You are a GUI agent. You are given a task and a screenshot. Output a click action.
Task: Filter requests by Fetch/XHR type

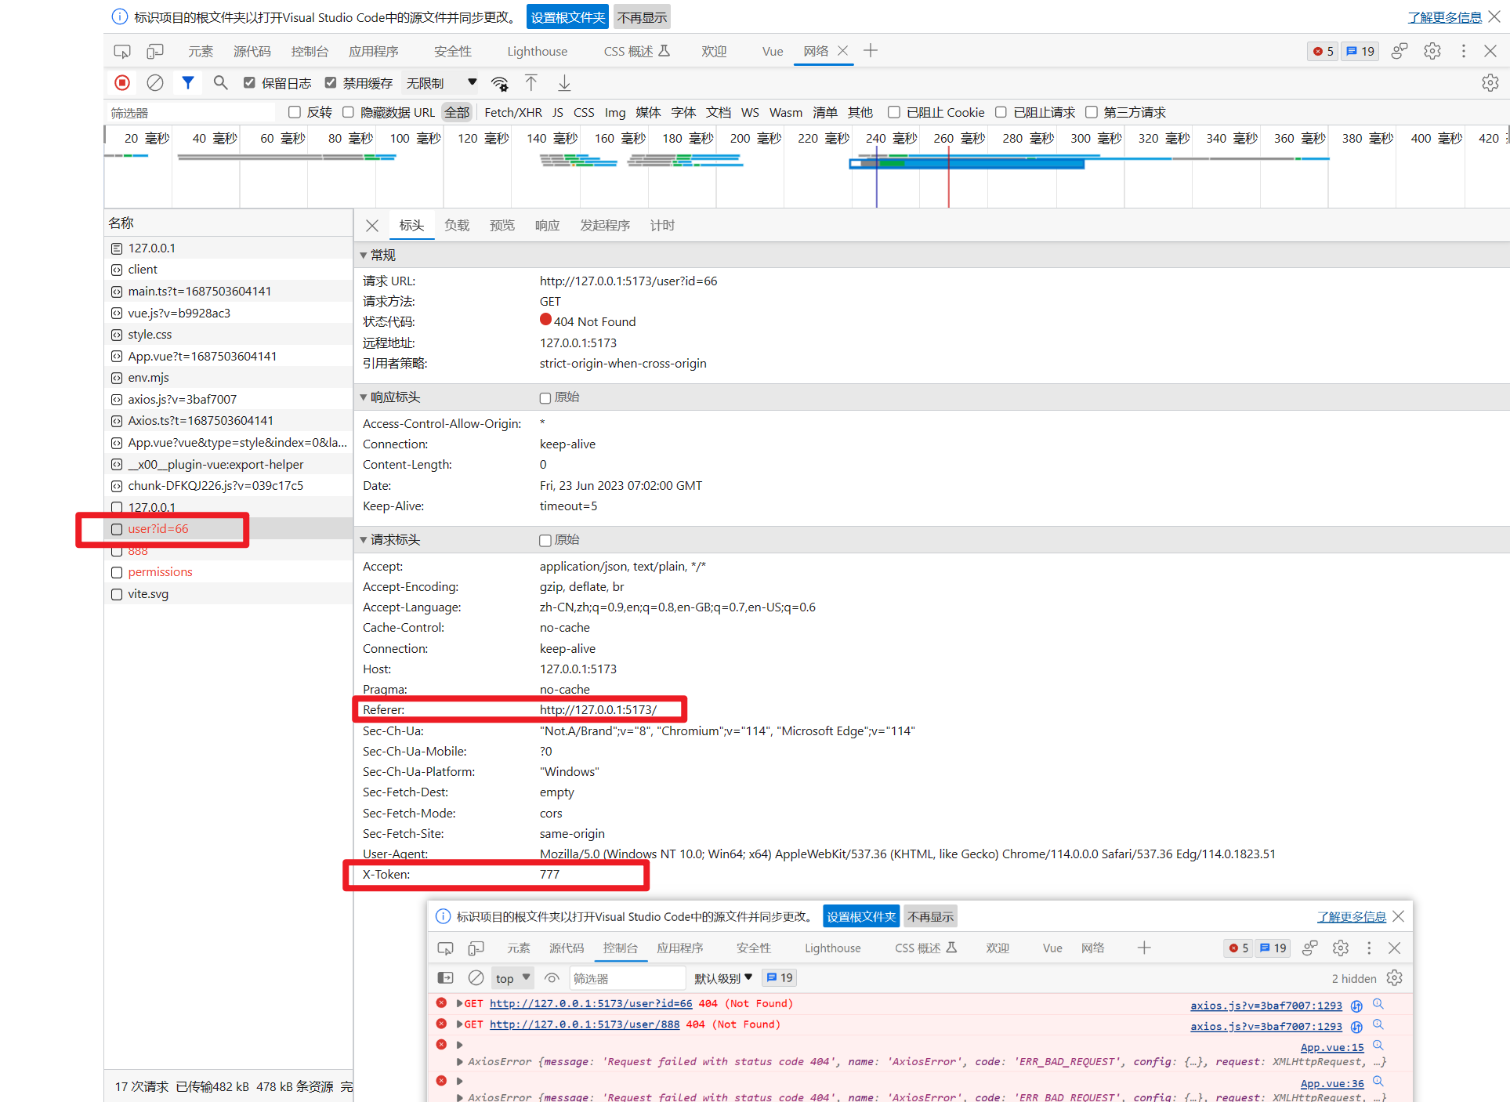click(513, 112)
